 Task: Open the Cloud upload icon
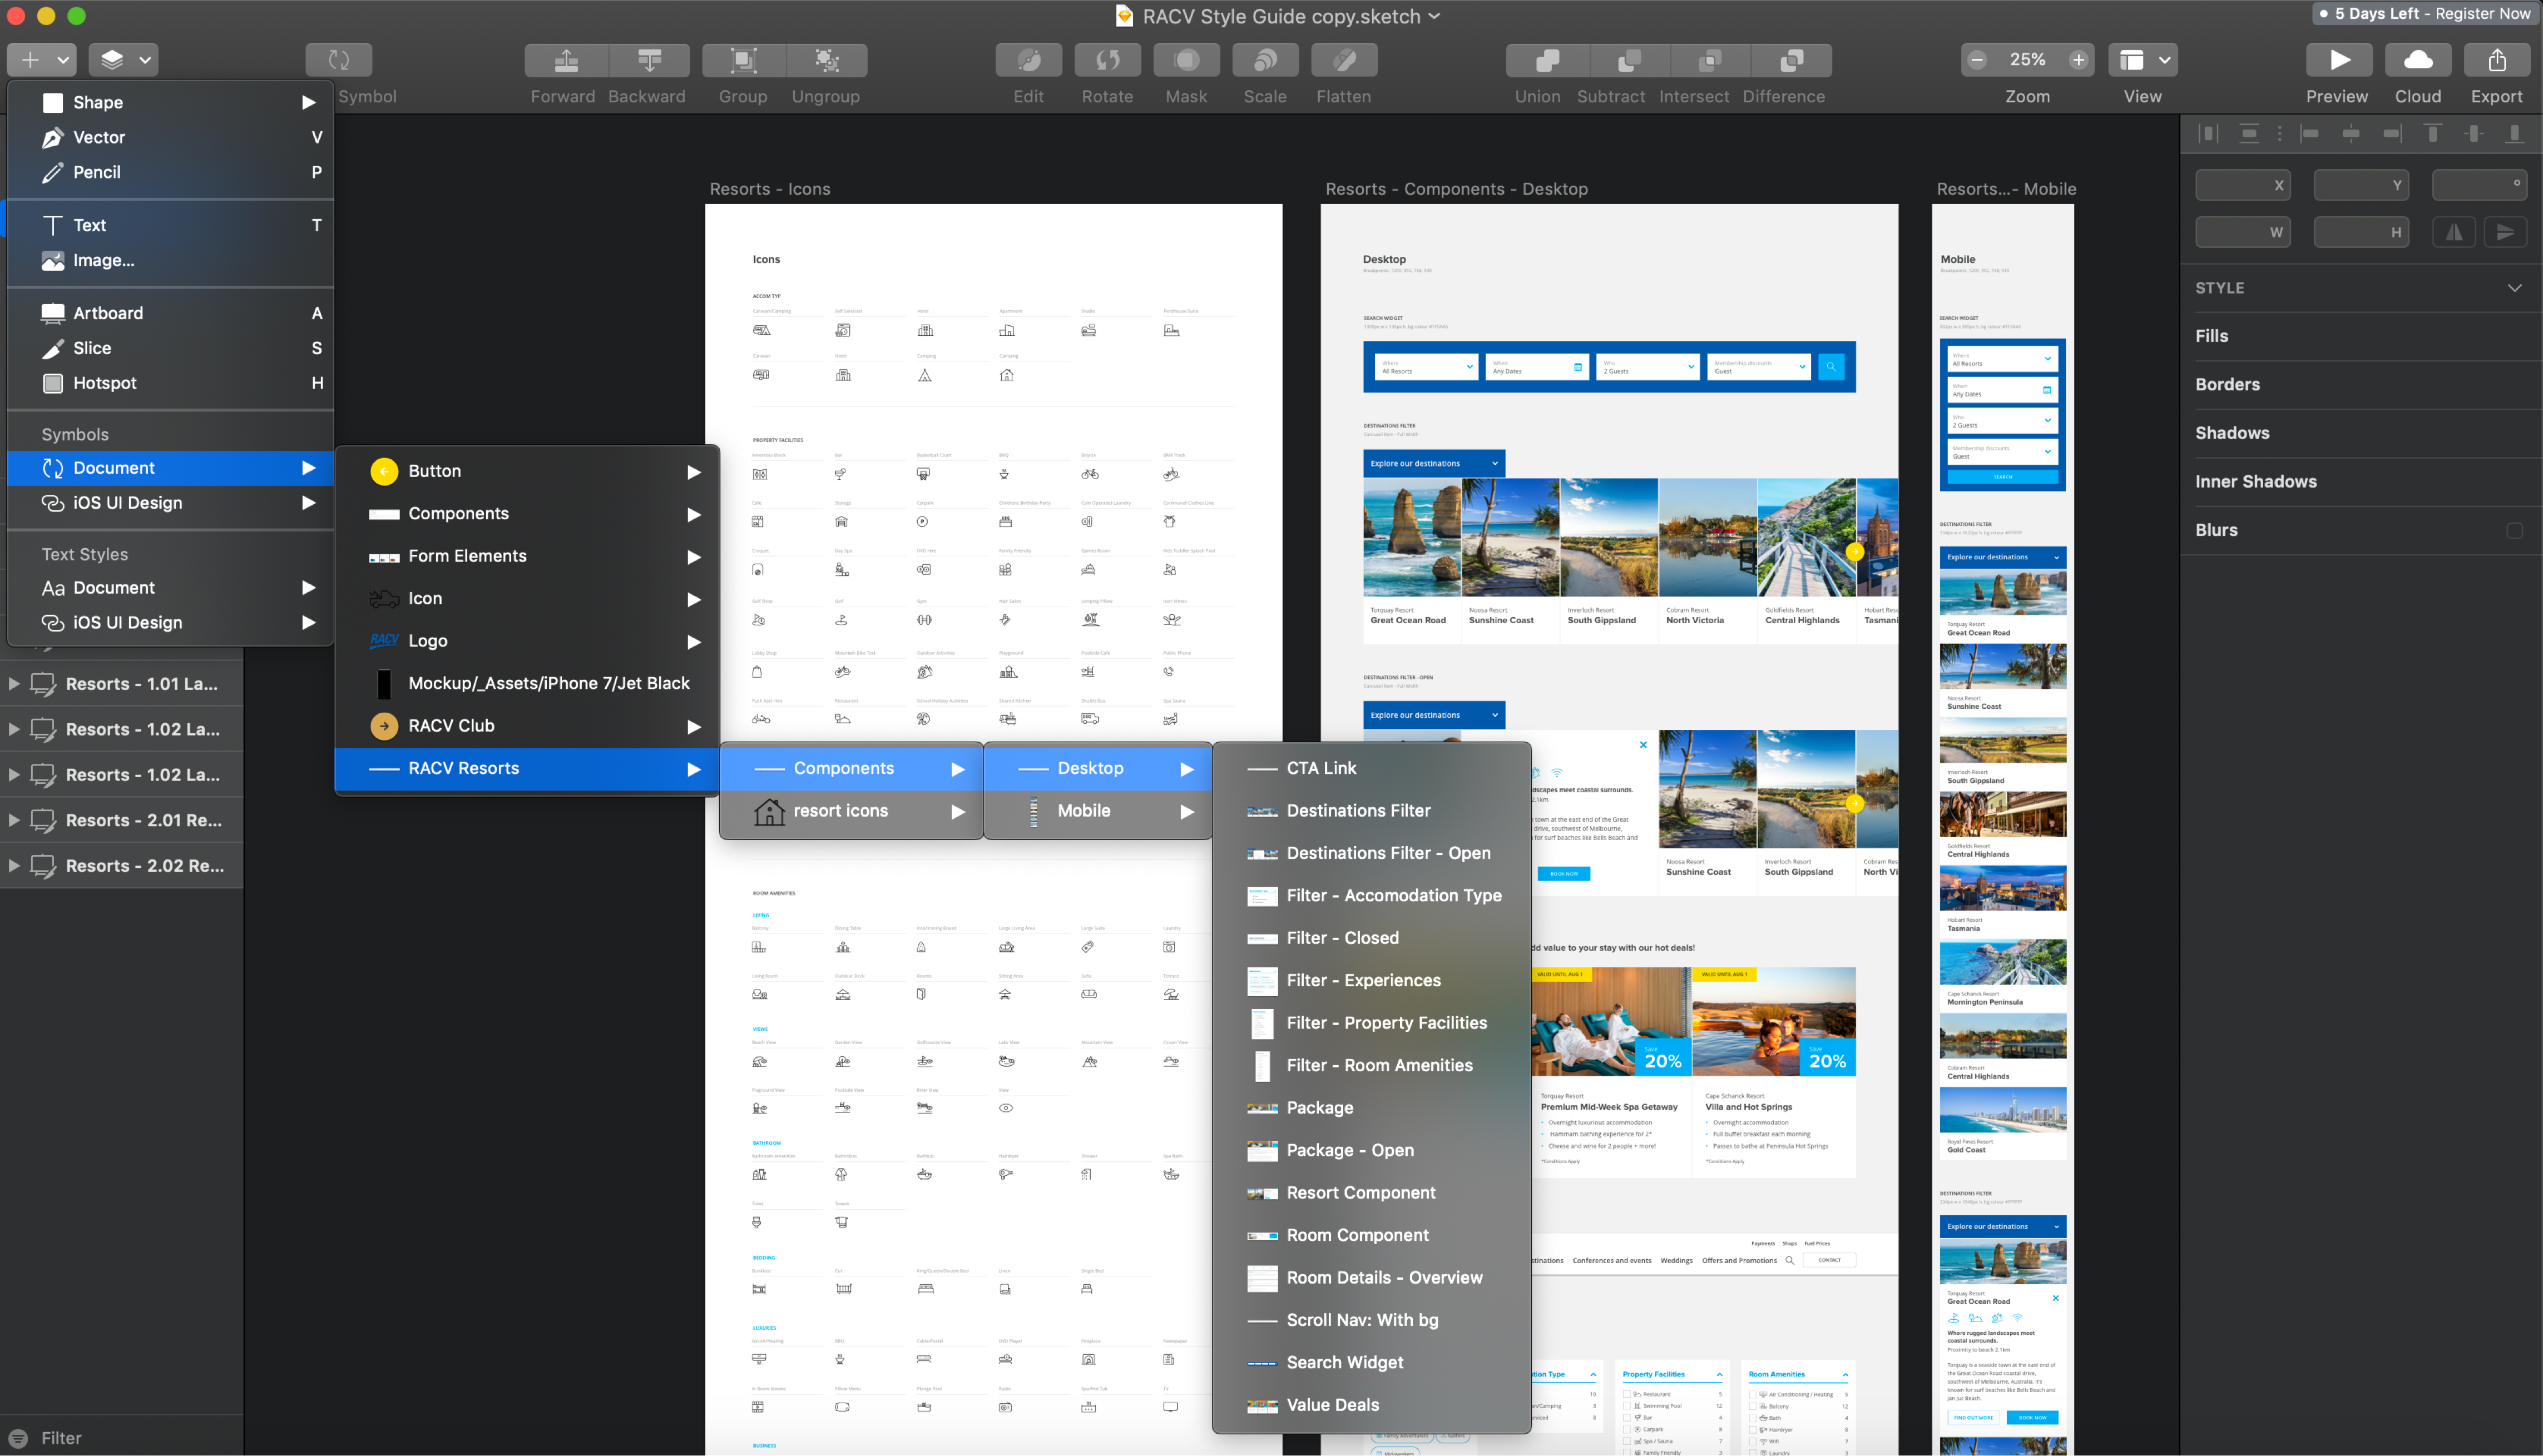pyautogui.click(x=2418, y=60)
